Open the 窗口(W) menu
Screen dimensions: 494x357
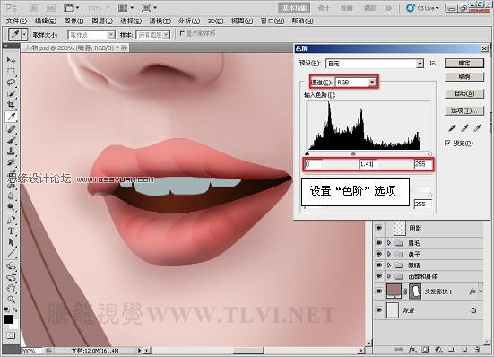tap(273, 21)
